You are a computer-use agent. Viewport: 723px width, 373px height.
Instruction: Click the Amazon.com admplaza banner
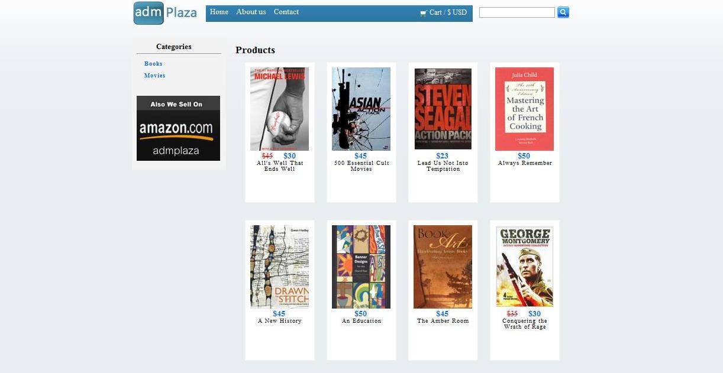tap(178, 128)
